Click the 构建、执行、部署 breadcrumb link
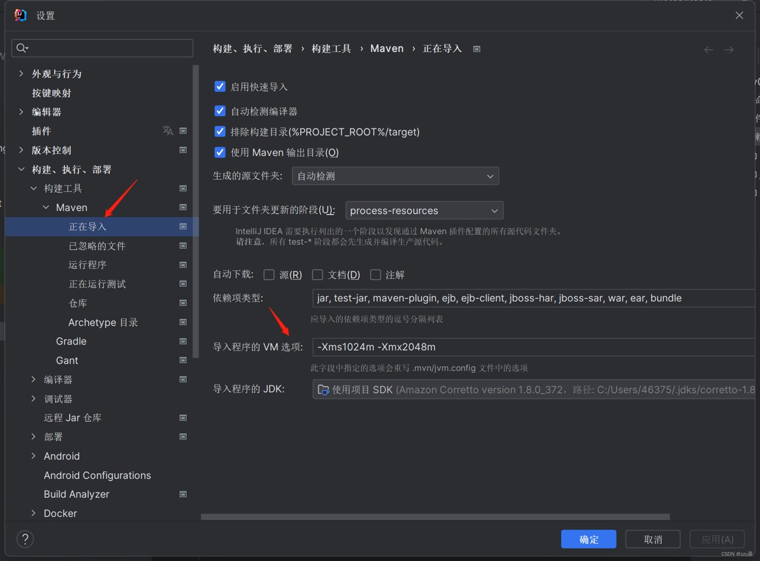 (x=253, y=49)
